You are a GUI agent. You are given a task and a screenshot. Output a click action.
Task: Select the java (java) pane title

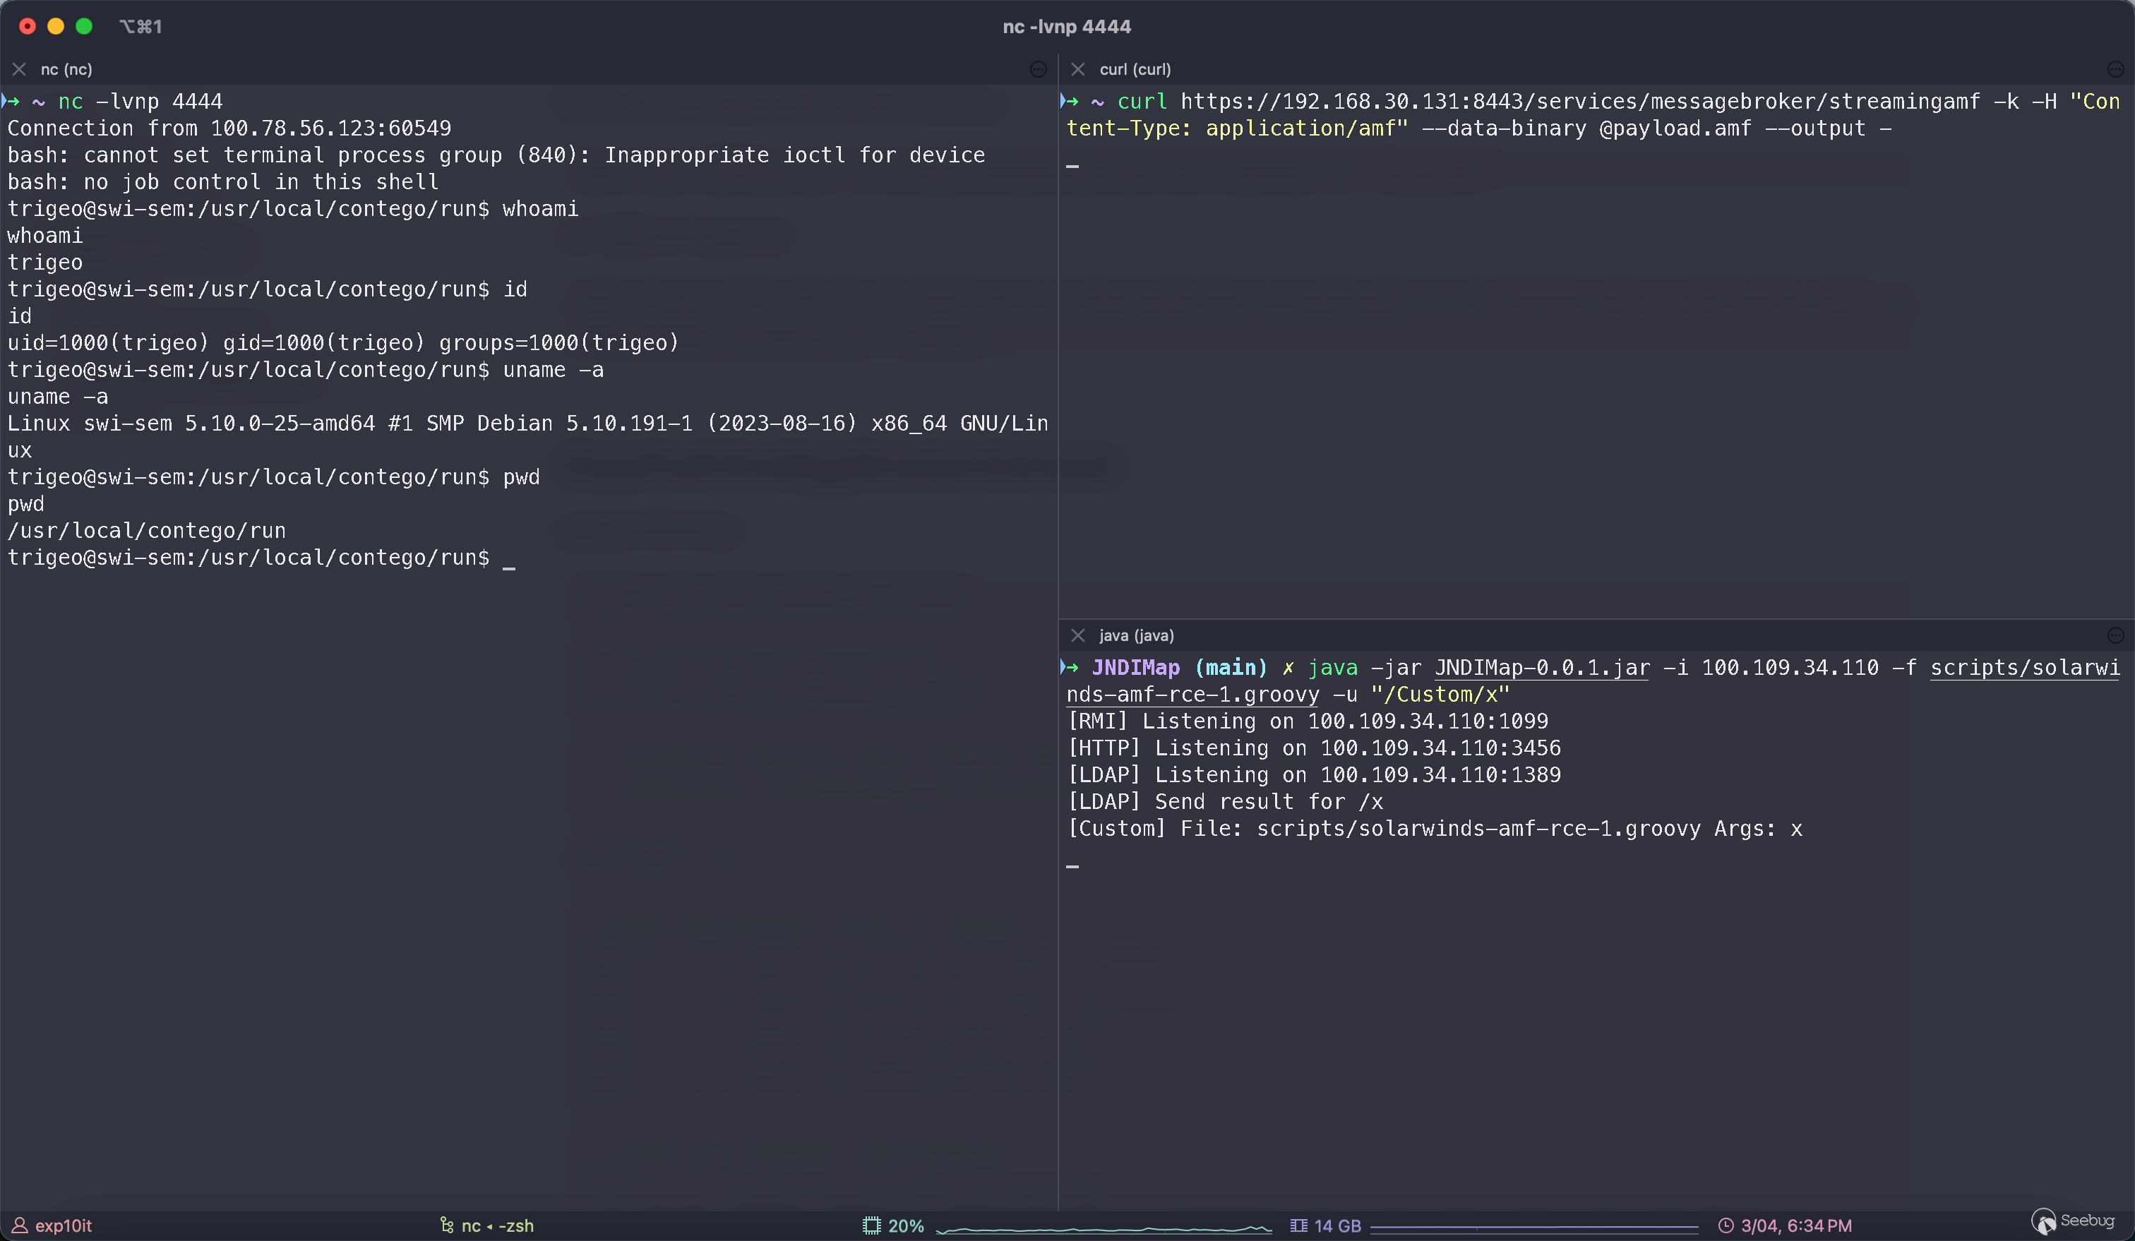tap(1136, 635)
